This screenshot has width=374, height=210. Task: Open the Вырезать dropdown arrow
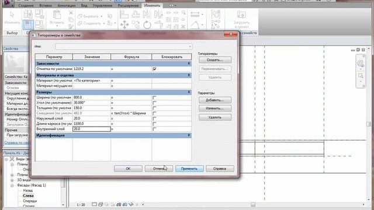point(101,16)
